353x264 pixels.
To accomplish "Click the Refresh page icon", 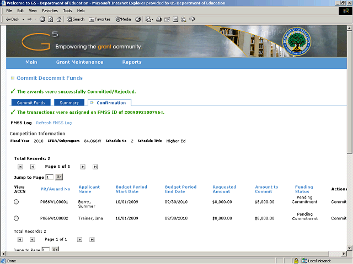I will [51, 19].
